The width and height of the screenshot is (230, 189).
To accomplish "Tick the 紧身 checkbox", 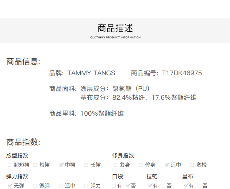I will coord(115,165).
